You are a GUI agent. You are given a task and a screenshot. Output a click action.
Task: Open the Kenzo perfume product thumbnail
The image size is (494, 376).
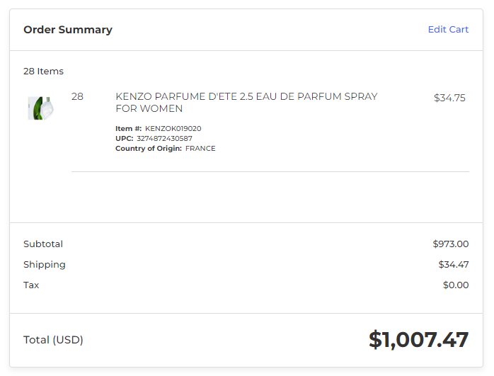point(40,108)
